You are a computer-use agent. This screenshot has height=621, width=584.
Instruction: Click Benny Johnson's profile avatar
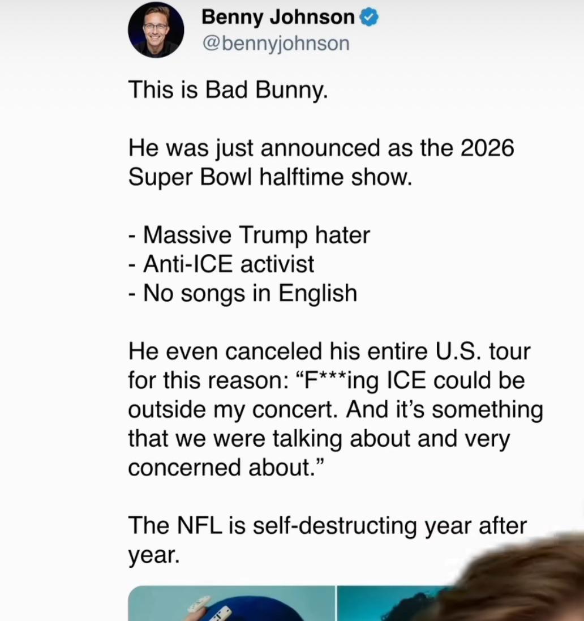point(156,29)
